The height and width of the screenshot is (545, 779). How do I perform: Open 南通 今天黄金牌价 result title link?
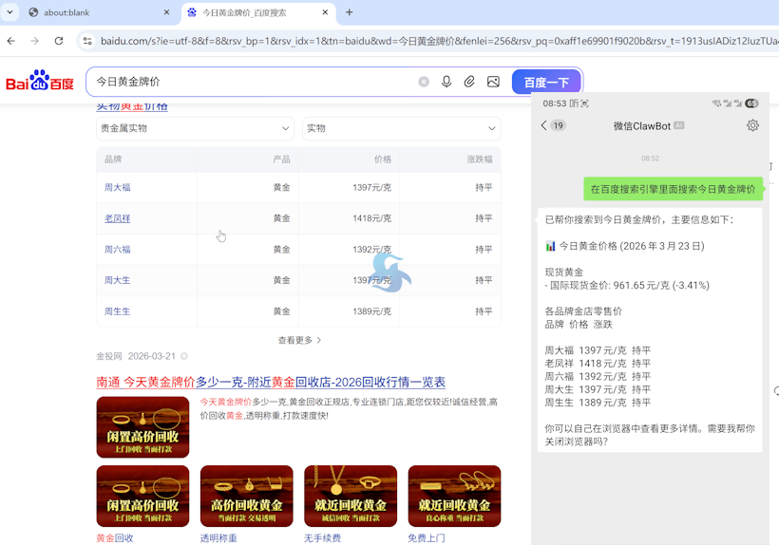[271, 382]
